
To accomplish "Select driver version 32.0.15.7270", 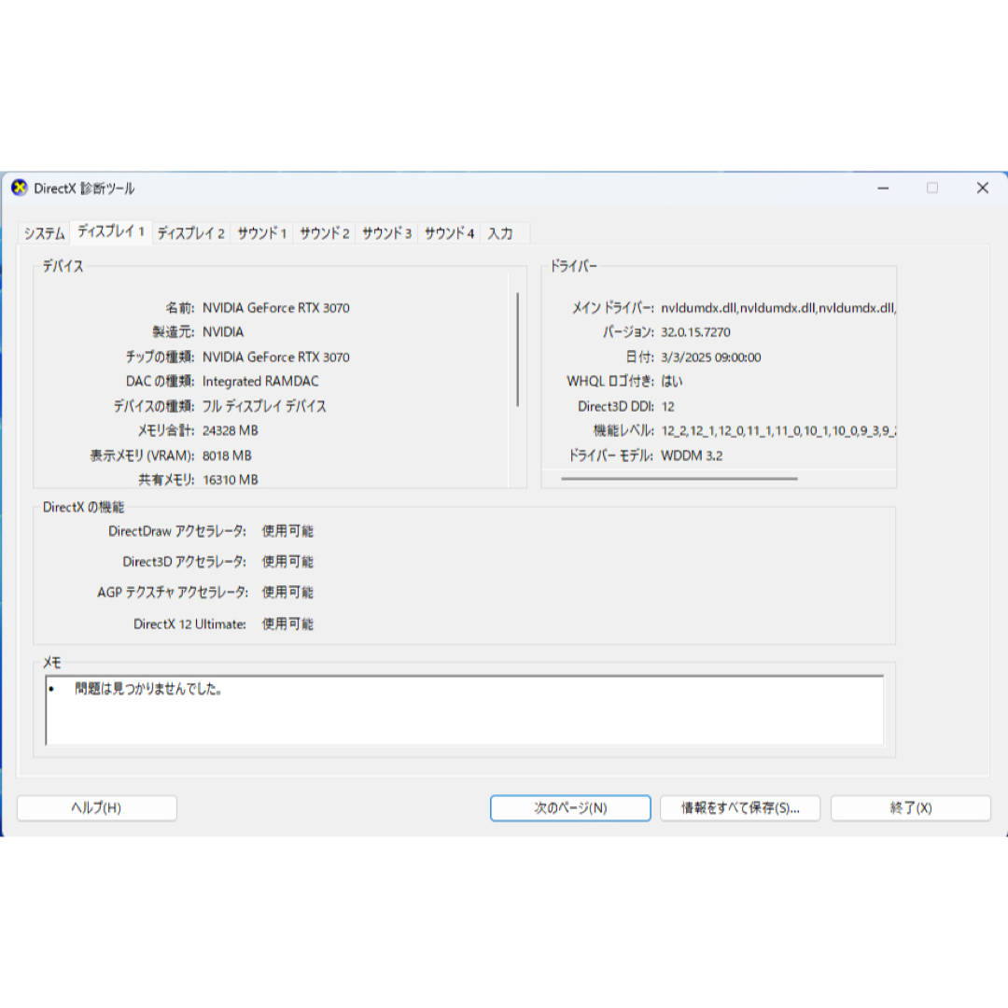I will [x=695, y=332].
